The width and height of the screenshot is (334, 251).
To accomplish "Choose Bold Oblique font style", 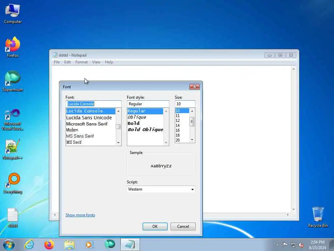I will coord(145,129).
